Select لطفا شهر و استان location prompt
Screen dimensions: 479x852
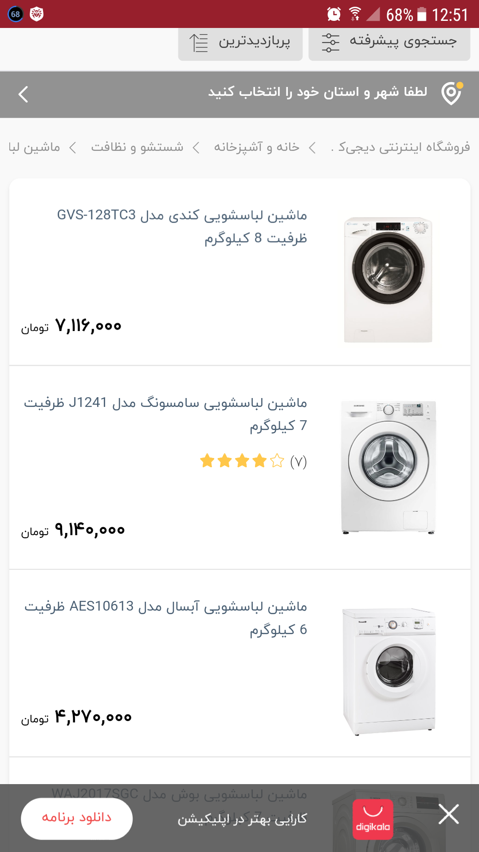(318, 92)
